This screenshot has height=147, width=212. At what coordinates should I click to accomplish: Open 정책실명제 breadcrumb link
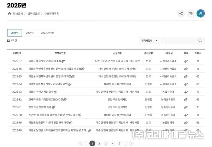point(34,13)
